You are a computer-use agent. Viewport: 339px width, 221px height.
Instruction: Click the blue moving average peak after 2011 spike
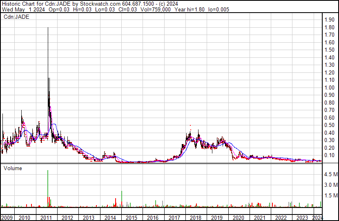tap(54, 124)
